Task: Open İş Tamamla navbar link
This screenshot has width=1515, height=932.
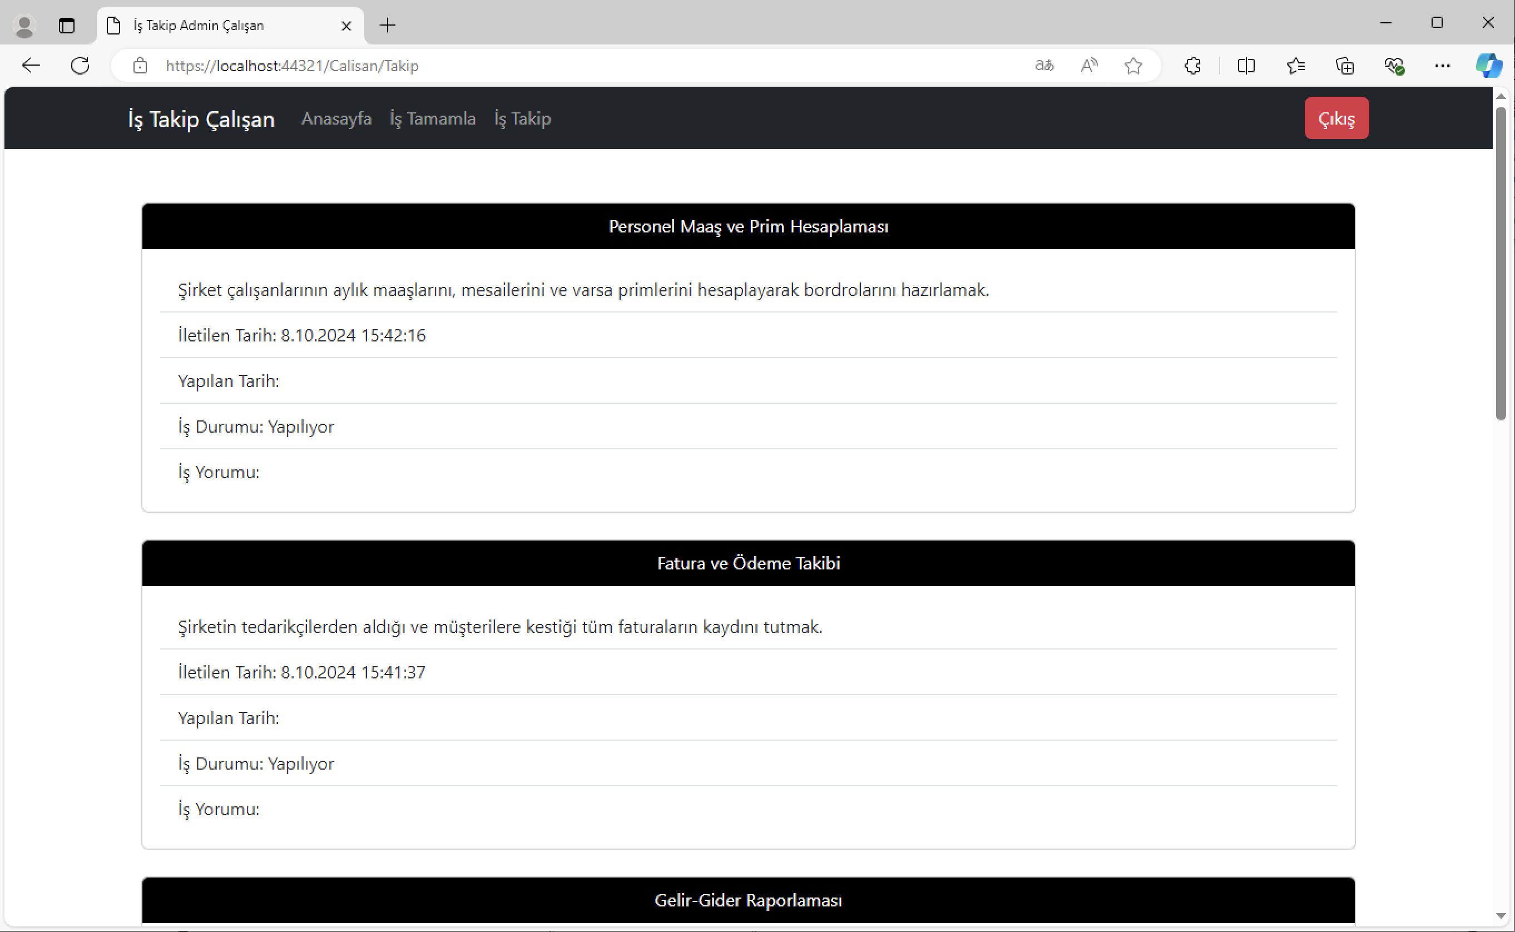Action: click(433, 118)
